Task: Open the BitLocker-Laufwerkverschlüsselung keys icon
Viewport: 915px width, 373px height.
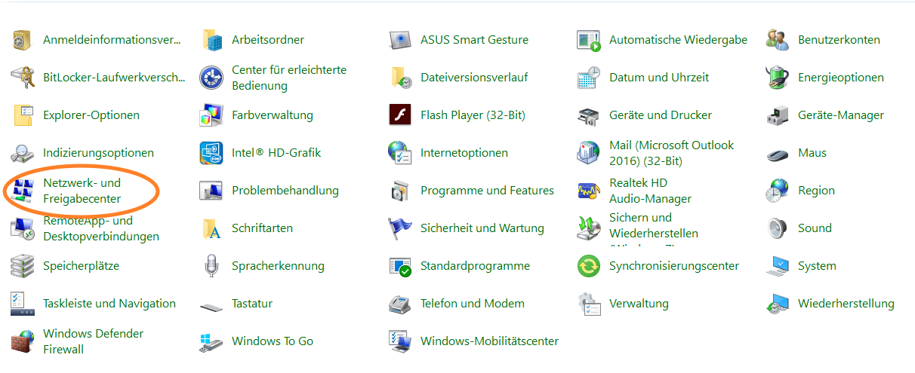Action: pyautogui.click(x=23, y=78)
